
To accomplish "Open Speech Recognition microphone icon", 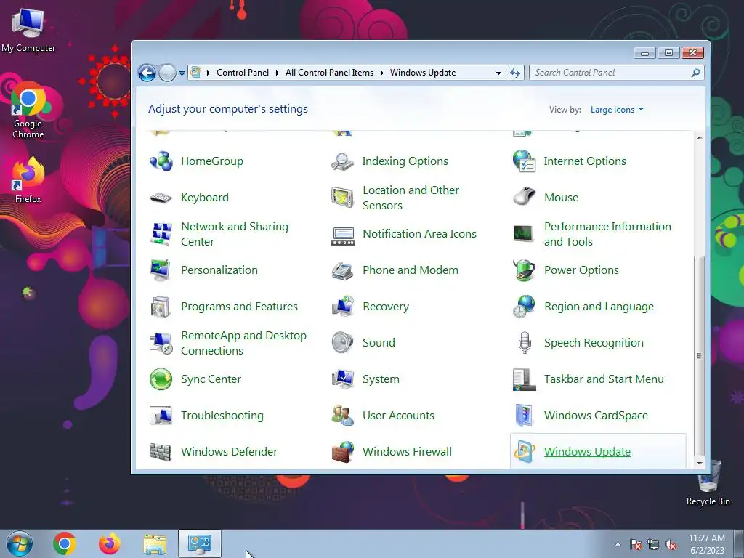I will [x=524, y=343].
